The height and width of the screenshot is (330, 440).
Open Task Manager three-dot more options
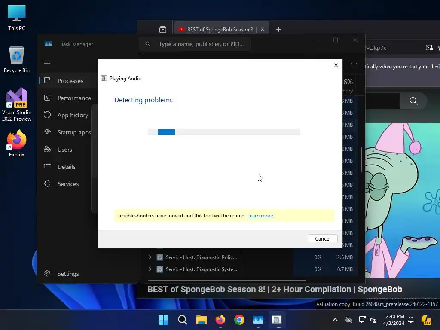click(354, 64)
